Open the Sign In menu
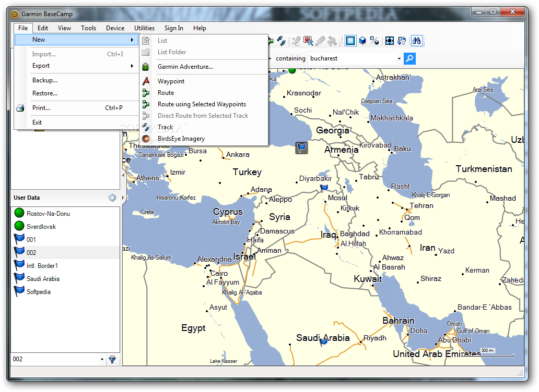Screen dimensions: 539x392 173,28
